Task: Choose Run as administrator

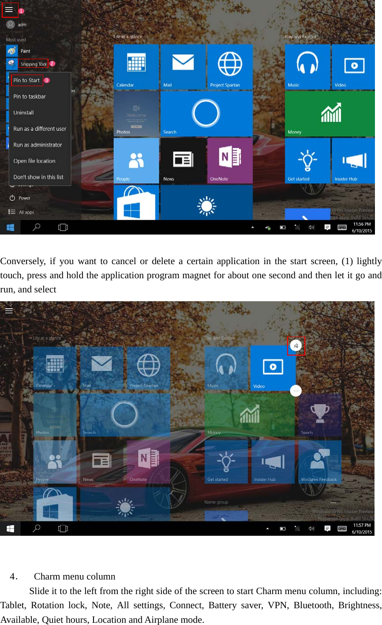Action: coord(37,145)
